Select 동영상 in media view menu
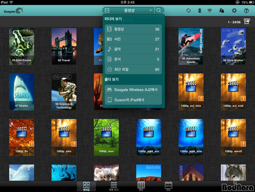255x192 pixels. coord(133,29)
